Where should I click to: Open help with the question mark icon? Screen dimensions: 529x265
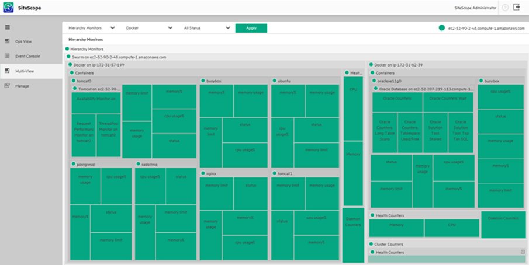click(x=505, y=8)
